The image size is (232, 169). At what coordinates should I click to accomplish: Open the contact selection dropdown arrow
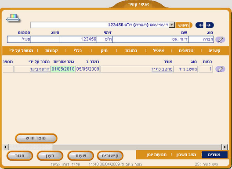coord(172,25)
